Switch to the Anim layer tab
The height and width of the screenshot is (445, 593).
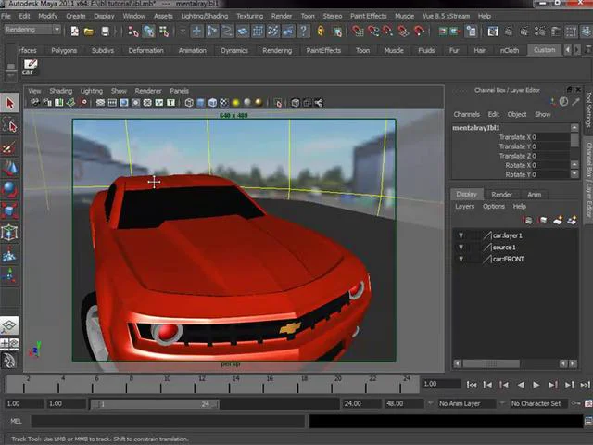click(534, 194)
